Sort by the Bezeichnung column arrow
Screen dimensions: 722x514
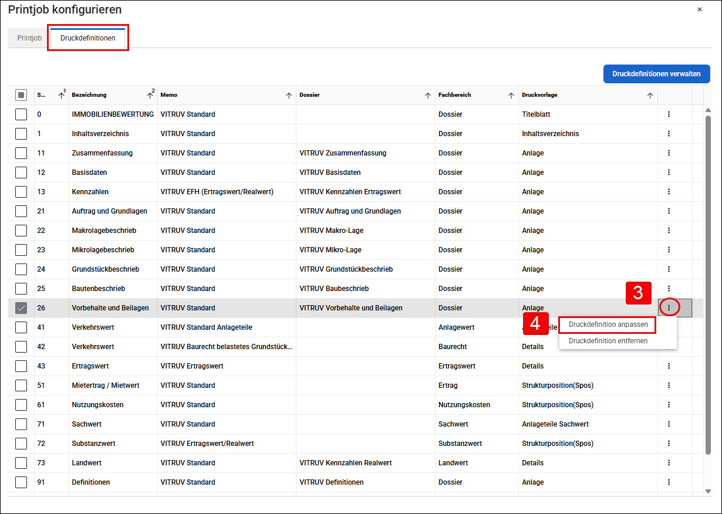click(x=150, y=96)
